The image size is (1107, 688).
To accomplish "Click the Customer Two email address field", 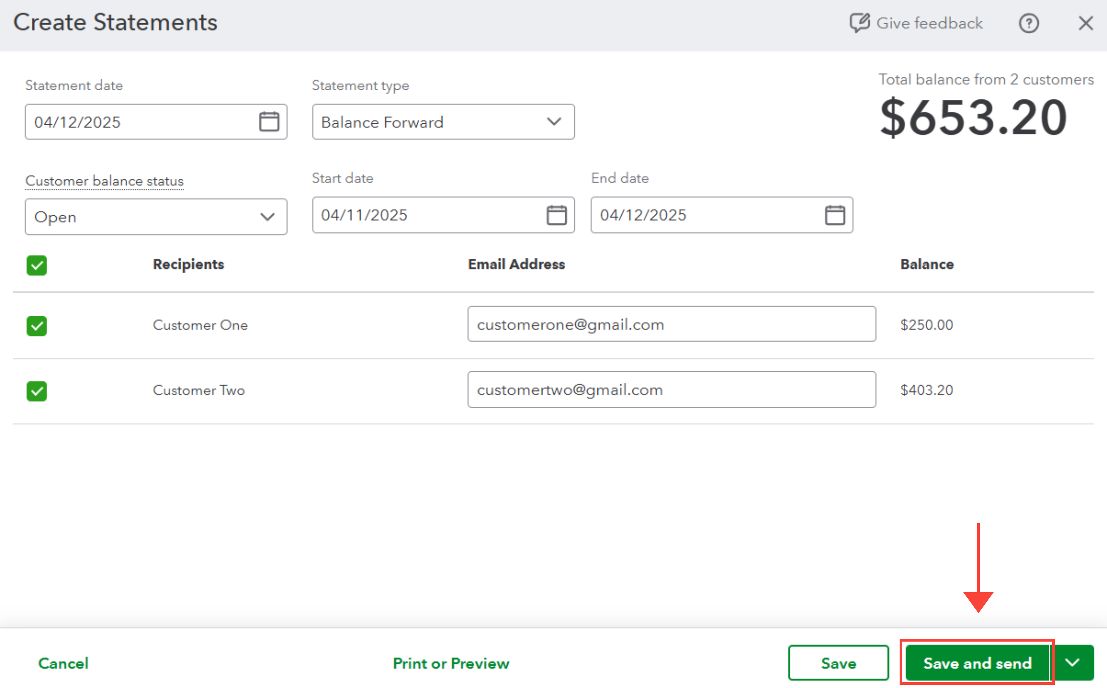I will (671, 389).
